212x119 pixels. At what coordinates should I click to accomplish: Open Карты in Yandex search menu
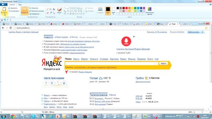click(76, 59)
